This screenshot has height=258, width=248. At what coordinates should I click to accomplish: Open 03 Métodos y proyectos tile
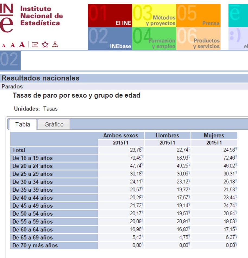[154, 15]
